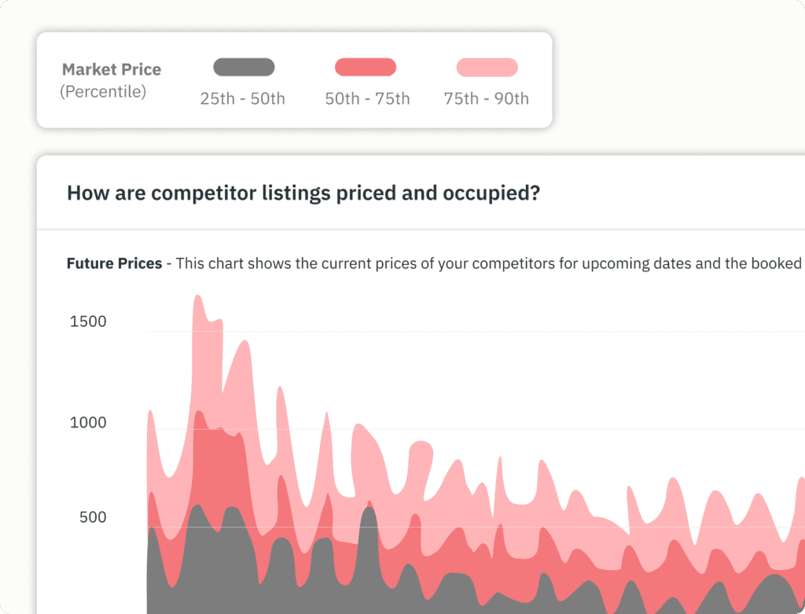Click the 1500 y-axis label
Image resolution: width=805 pixels, height=614 pixels.
pyautogui.click(x=88, y=322)
